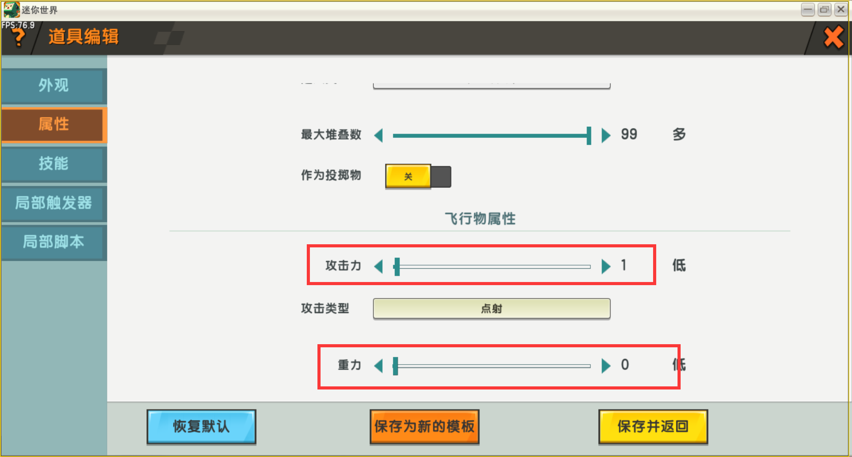
Task: Click the 保存为新的模板 button
Action: pos(424,426)
